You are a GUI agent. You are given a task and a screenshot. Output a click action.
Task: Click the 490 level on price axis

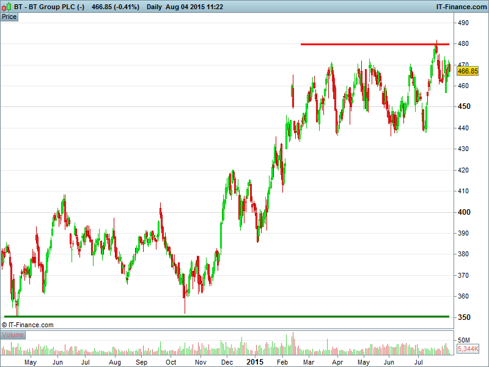click(464, 23)
